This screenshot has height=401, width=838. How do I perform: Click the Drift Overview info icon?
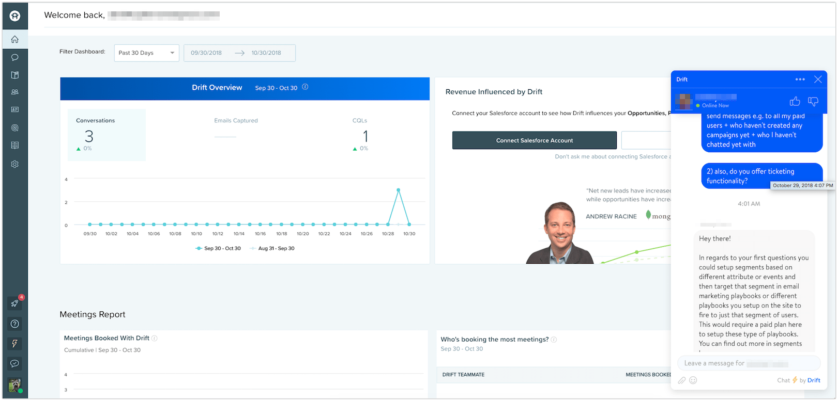(305, 87)
